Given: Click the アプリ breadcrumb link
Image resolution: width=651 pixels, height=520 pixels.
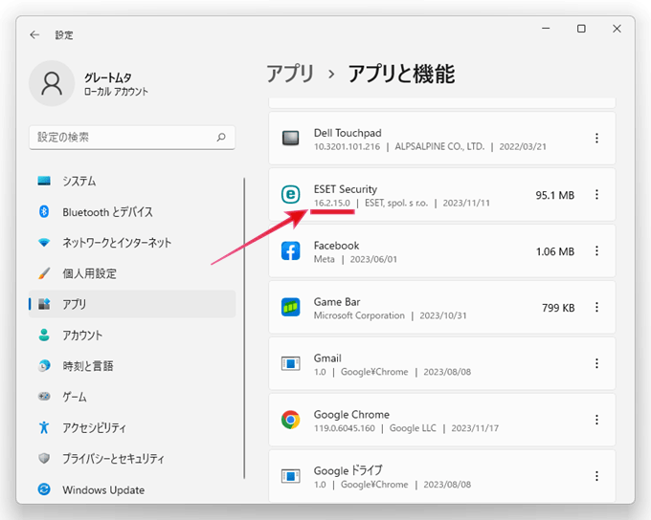Looking at the screenshot, I should 290,74.
